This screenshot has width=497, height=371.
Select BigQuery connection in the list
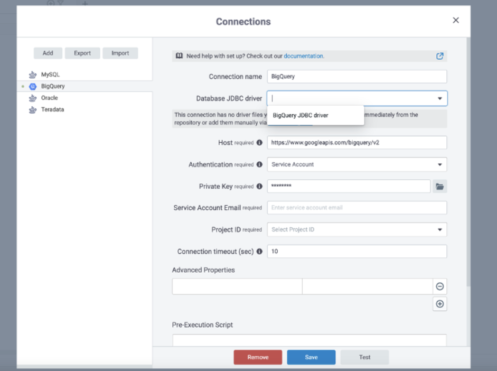tap(85, 86)
